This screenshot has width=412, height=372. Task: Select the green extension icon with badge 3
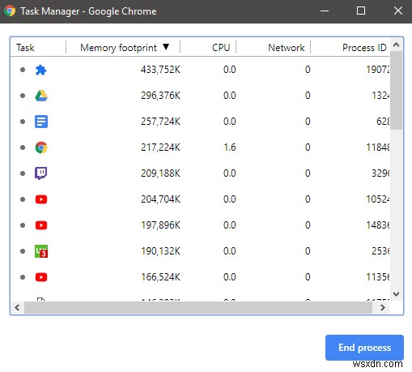point(41,251)
